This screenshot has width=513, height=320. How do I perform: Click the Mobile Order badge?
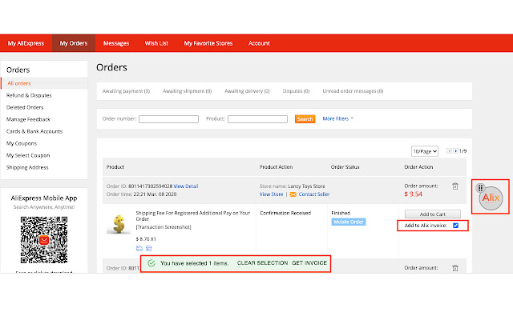349,222
